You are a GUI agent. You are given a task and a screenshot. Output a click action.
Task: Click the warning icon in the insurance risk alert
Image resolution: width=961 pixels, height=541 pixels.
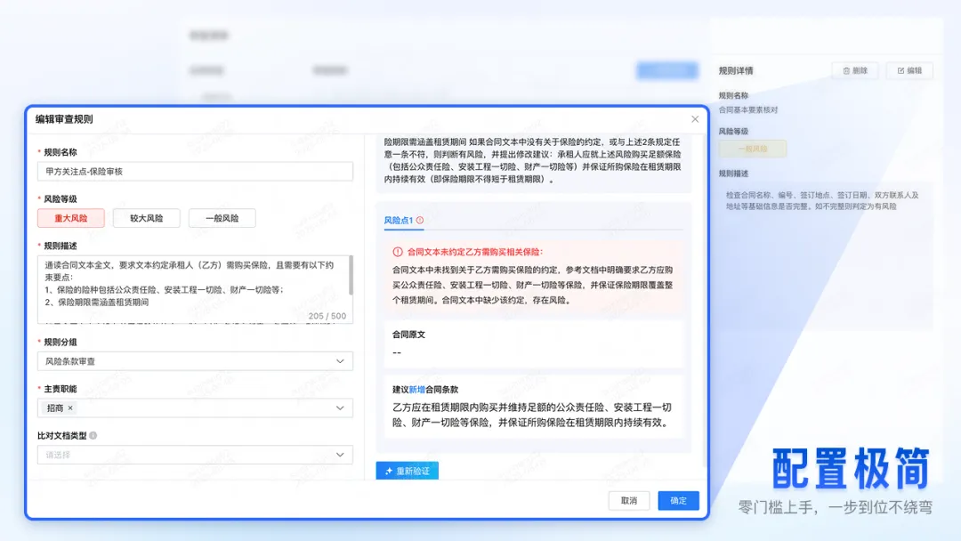click(399, 250)
